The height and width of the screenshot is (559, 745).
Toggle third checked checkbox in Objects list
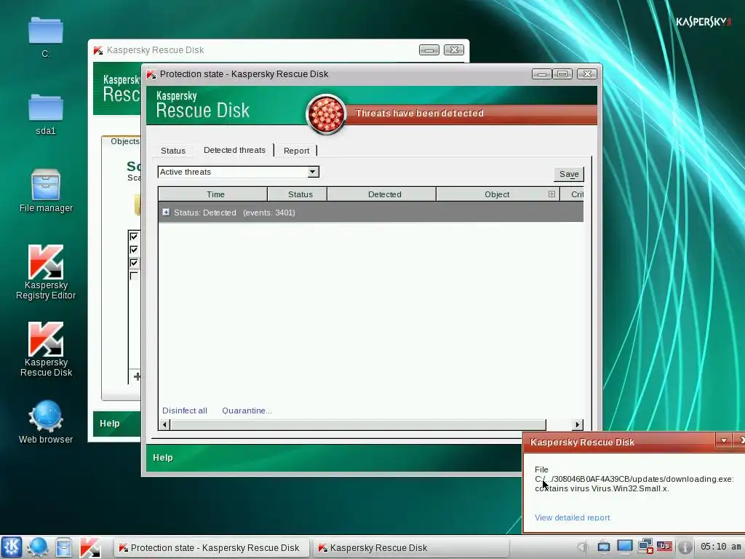[134, 263]
